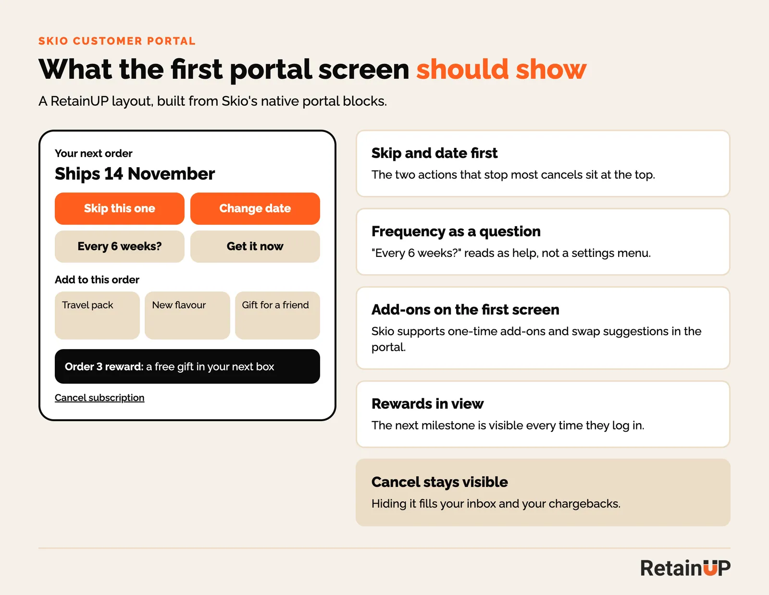Click the orange "should show" title text

tap(501, 69)
